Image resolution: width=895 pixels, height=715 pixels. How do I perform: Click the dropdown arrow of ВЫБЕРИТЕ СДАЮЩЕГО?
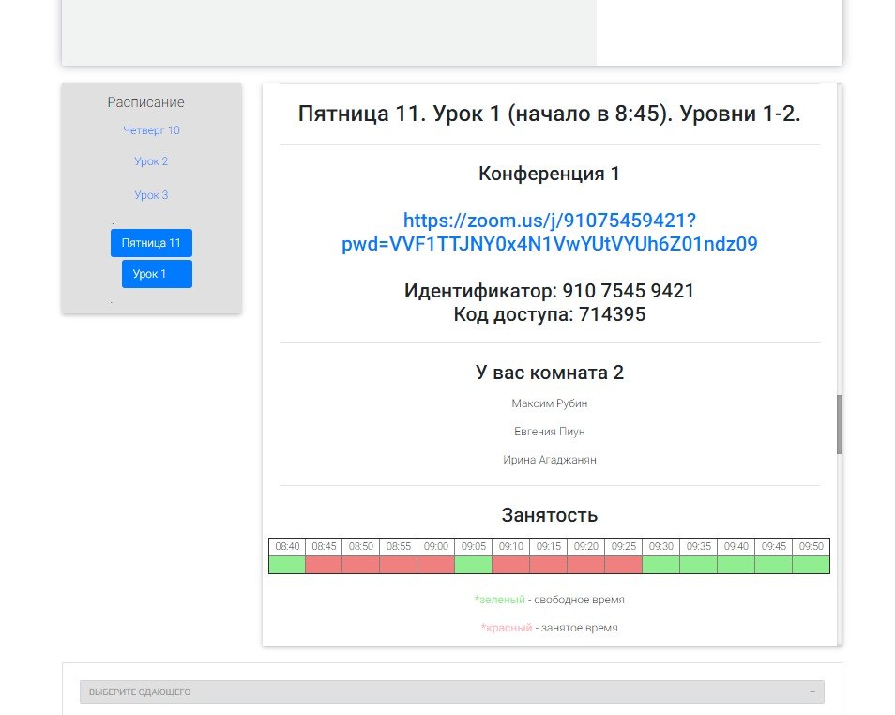click(x=812, y=692)
